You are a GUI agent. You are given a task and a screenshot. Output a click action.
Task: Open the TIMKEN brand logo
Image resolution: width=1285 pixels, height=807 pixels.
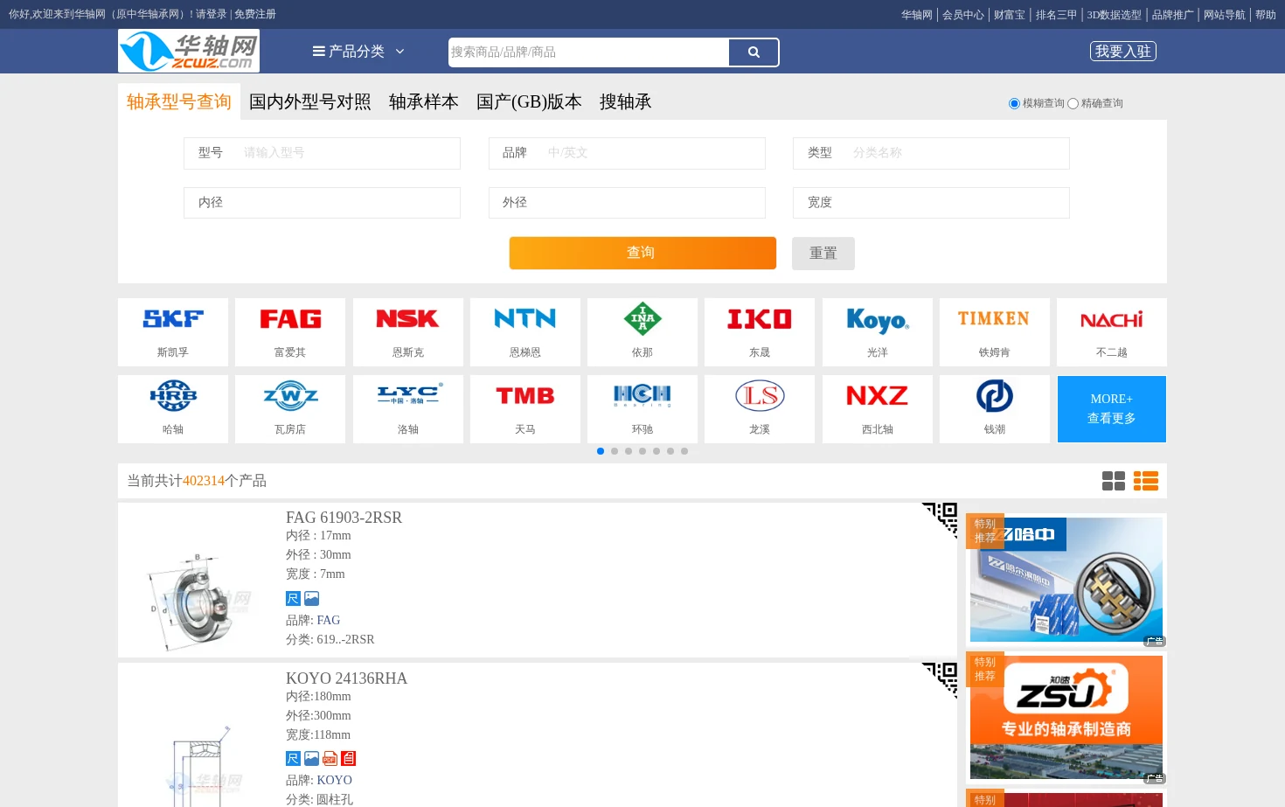(994, 318)
